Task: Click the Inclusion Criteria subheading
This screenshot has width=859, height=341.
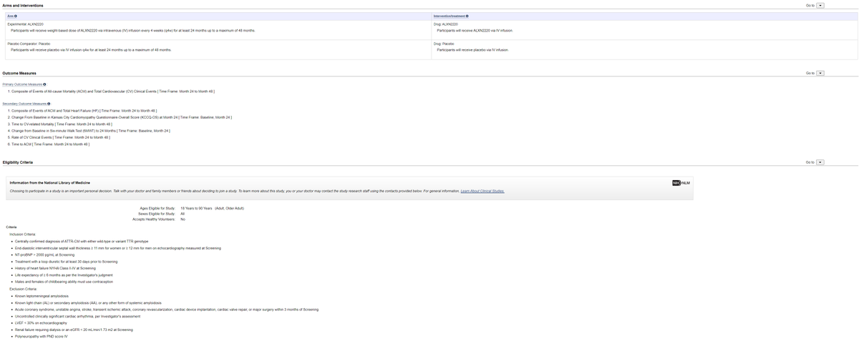Action: click(x=22, y=234)
